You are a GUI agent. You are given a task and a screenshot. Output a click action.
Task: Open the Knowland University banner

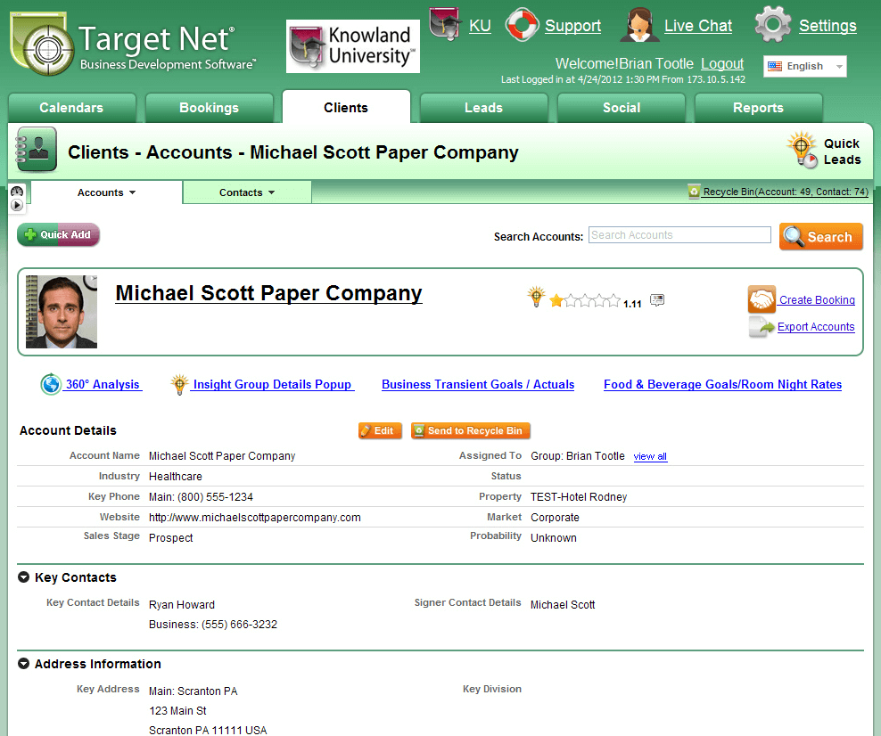point(353,46)
